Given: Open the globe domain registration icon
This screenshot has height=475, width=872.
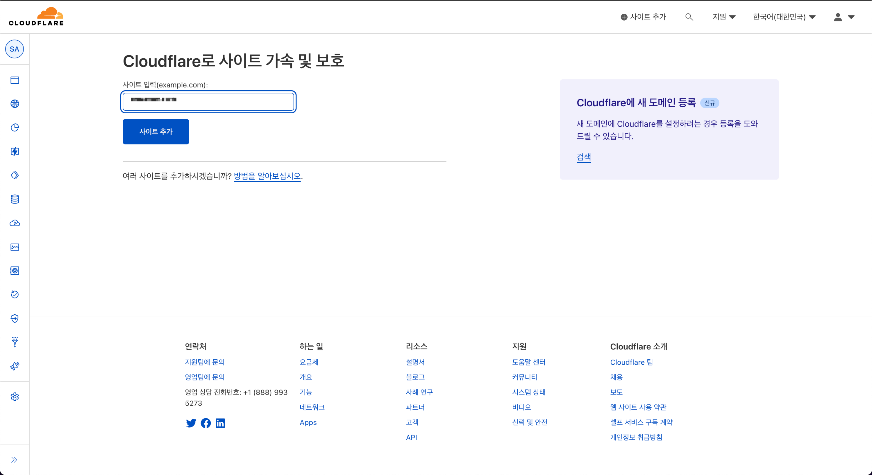Looking at the screenshot, I should point(15,104).
